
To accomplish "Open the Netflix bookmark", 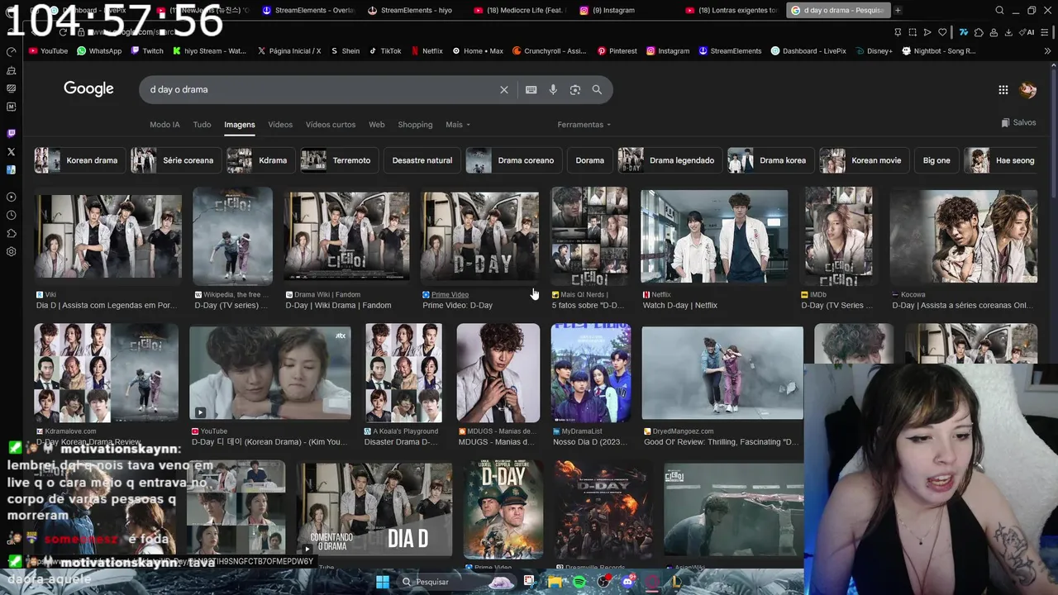I will pos(427,50).
